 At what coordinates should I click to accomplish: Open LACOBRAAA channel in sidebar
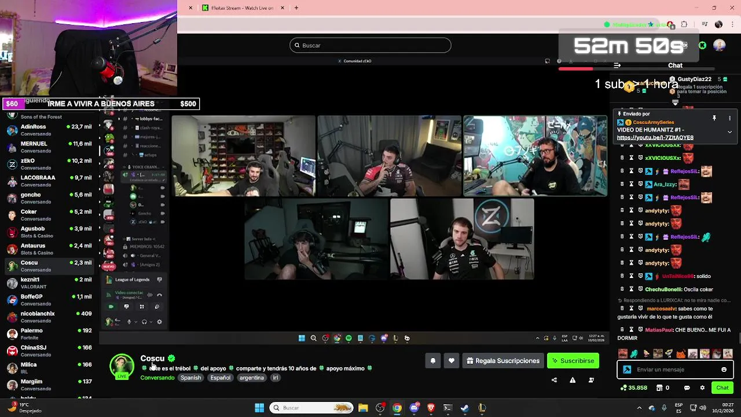(x=49, y=181)
